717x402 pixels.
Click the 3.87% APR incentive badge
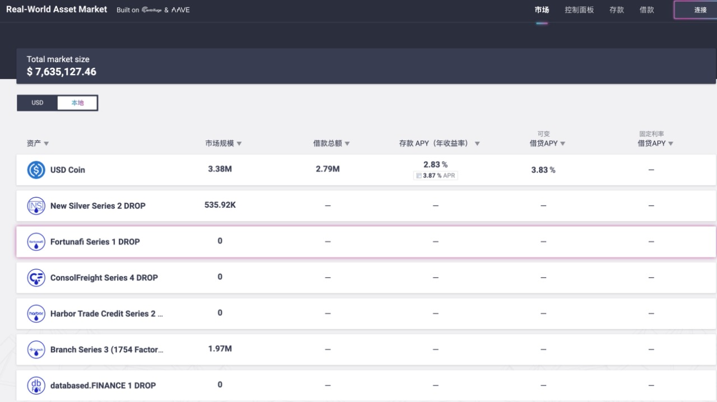435,176
